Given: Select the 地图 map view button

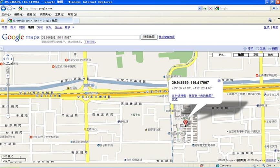Looking at the screenshot, I should (241, 55).
